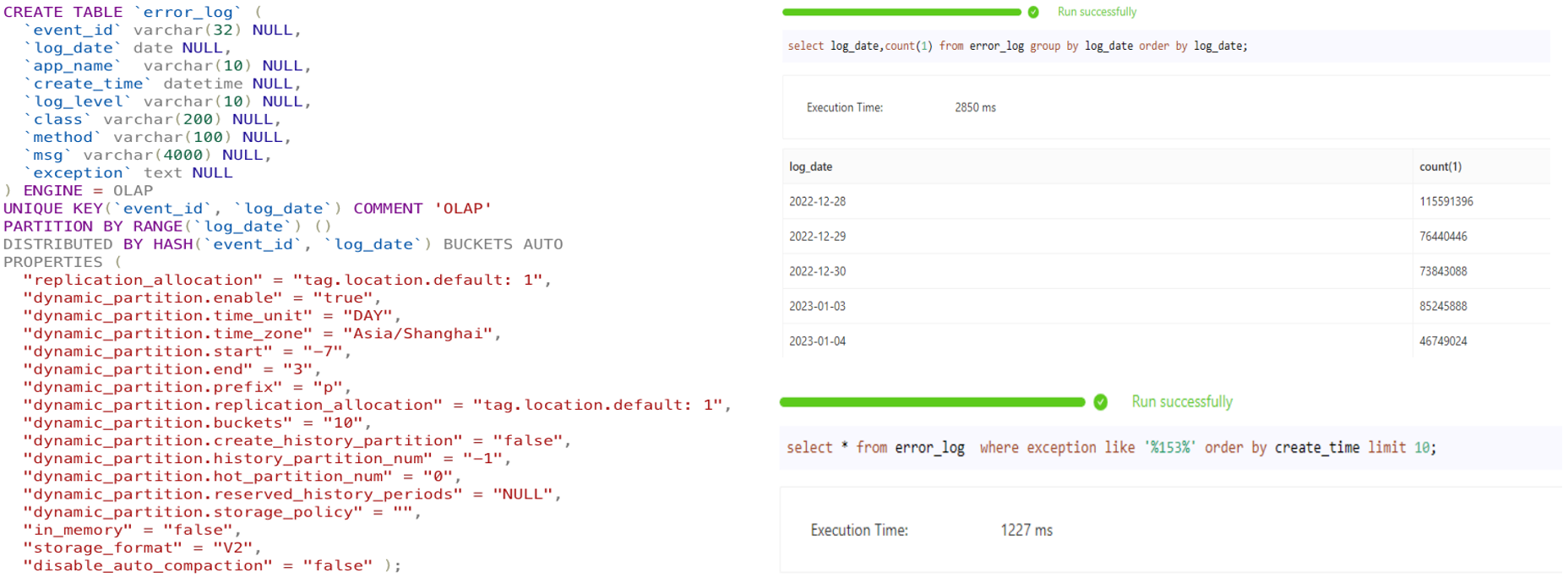Screen dimensions: 1563x578
Task: Click the `app_name` varchar(10) line
Action: 168,66
